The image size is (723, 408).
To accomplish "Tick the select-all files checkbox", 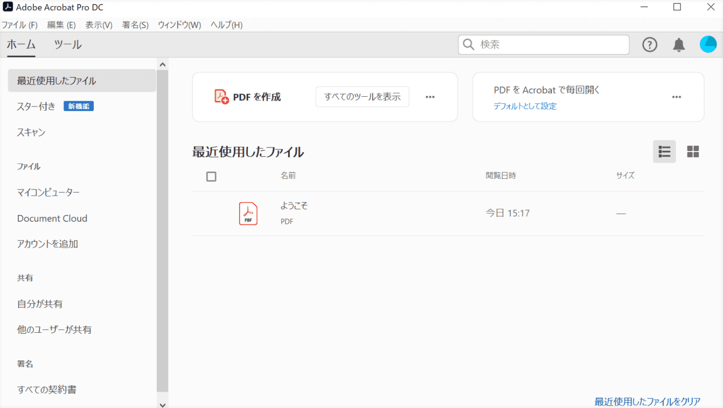I will pos(211,177).
